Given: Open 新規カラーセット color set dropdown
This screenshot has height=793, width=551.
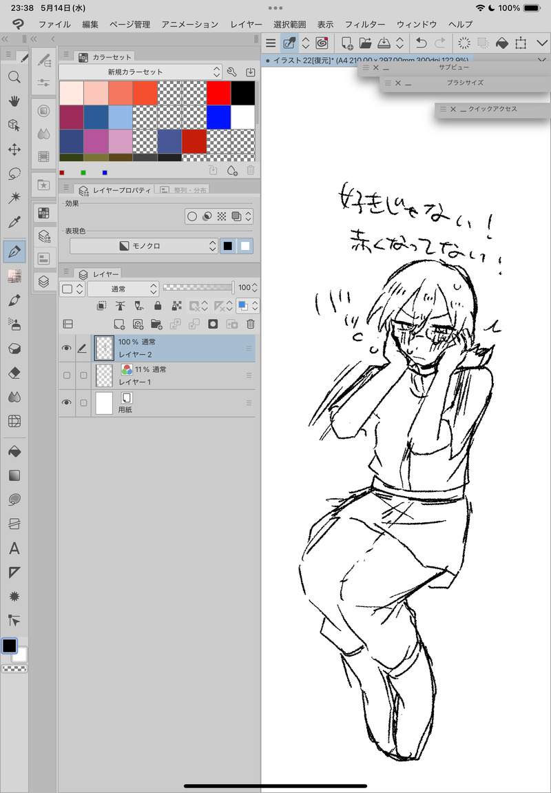Looking at the screenshot, I should 141,72.
